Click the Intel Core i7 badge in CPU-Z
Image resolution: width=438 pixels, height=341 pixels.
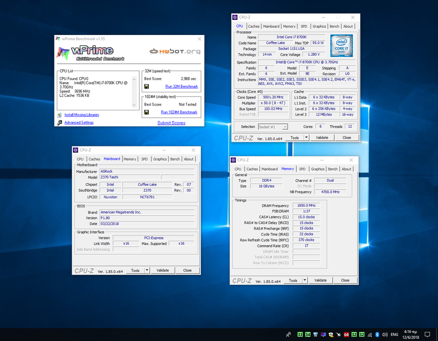[342, 45]
